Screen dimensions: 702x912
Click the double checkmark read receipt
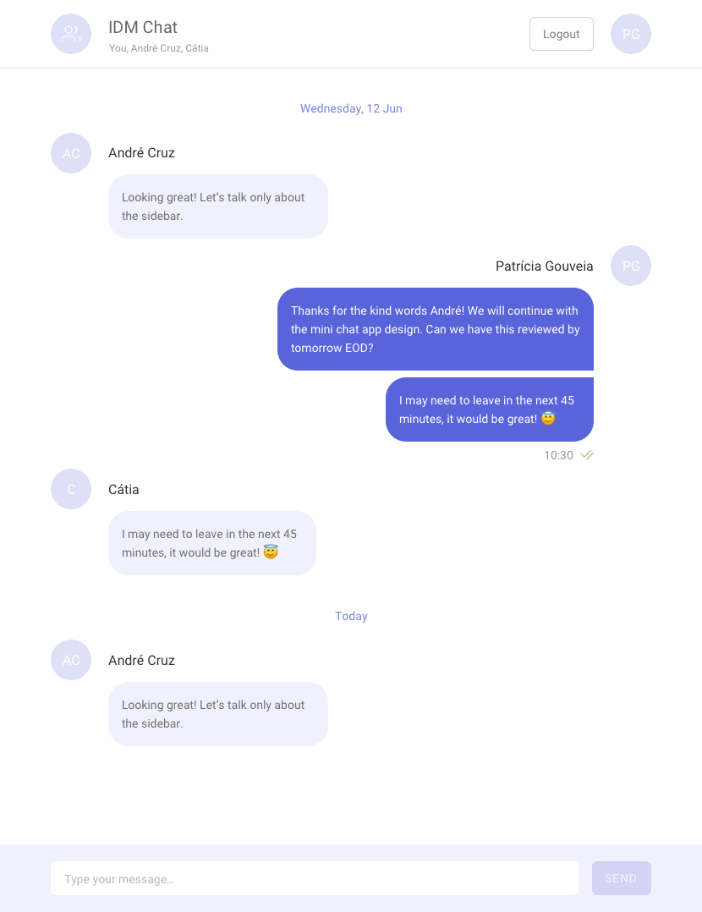587,454
